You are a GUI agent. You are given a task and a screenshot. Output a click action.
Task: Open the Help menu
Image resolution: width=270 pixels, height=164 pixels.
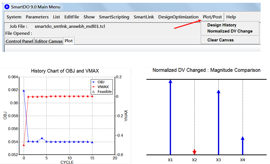[231, 17]
